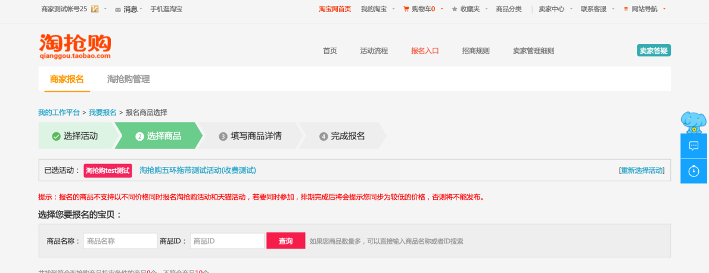This screenshot has height=273, width=709.
Task: Click the 填写商品详情 step
Action: click(x=250, y=135)
